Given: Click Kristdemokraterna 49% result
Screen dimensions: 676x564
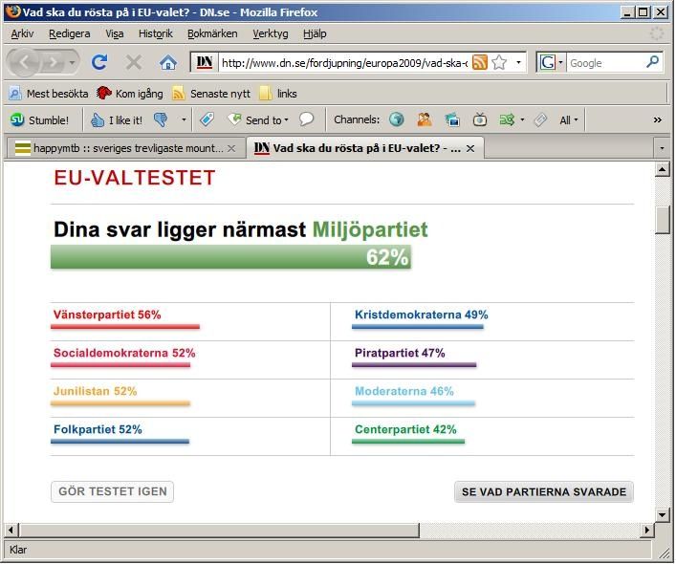Looking at the screenshot, I should [422, 315].
